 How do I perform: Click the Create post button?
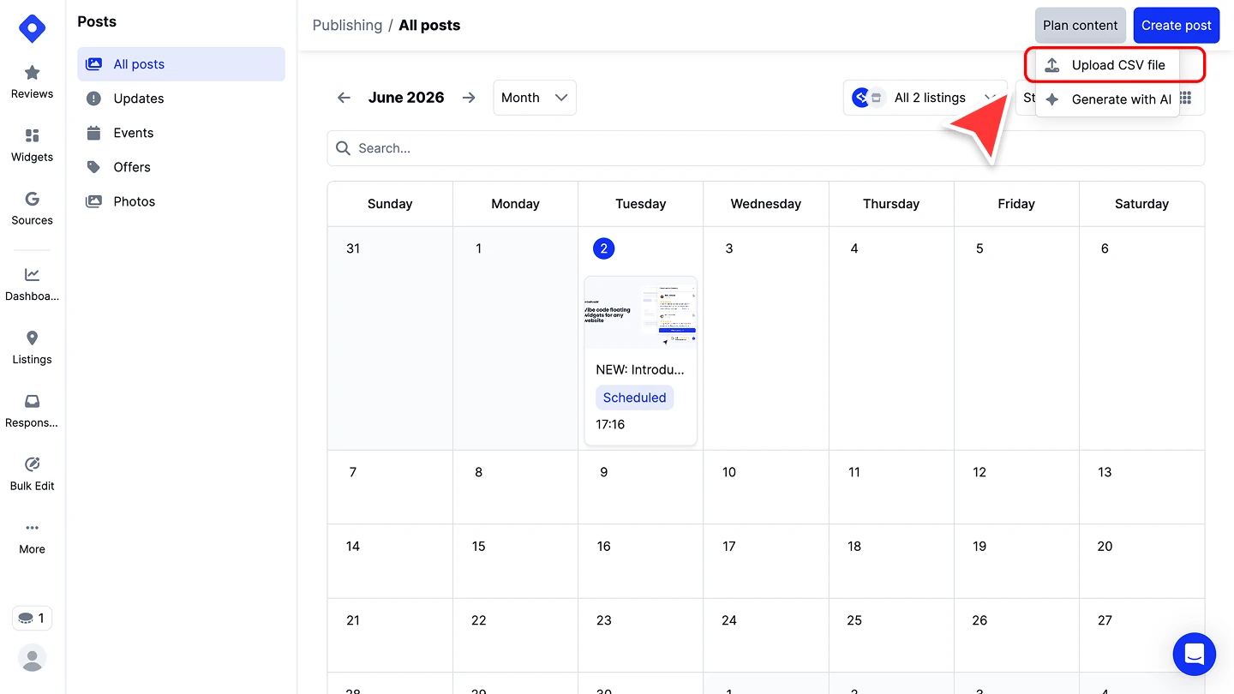(x=1176, y=25)
